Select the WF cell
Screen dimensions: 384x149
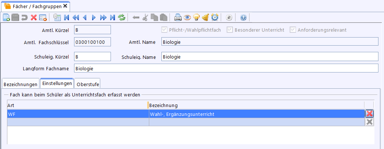point(78,114)
